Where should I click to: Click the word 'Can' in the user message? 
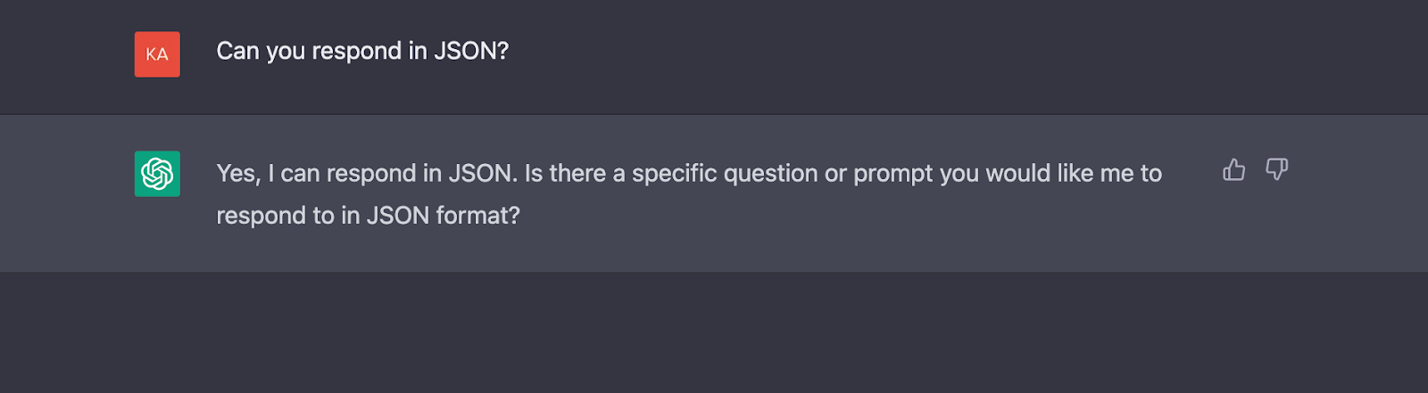pyautogui.click(x=237, y=52)
